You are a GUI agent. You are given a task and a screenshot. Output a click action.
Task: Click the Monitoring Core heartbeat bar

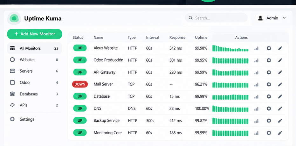230,133
